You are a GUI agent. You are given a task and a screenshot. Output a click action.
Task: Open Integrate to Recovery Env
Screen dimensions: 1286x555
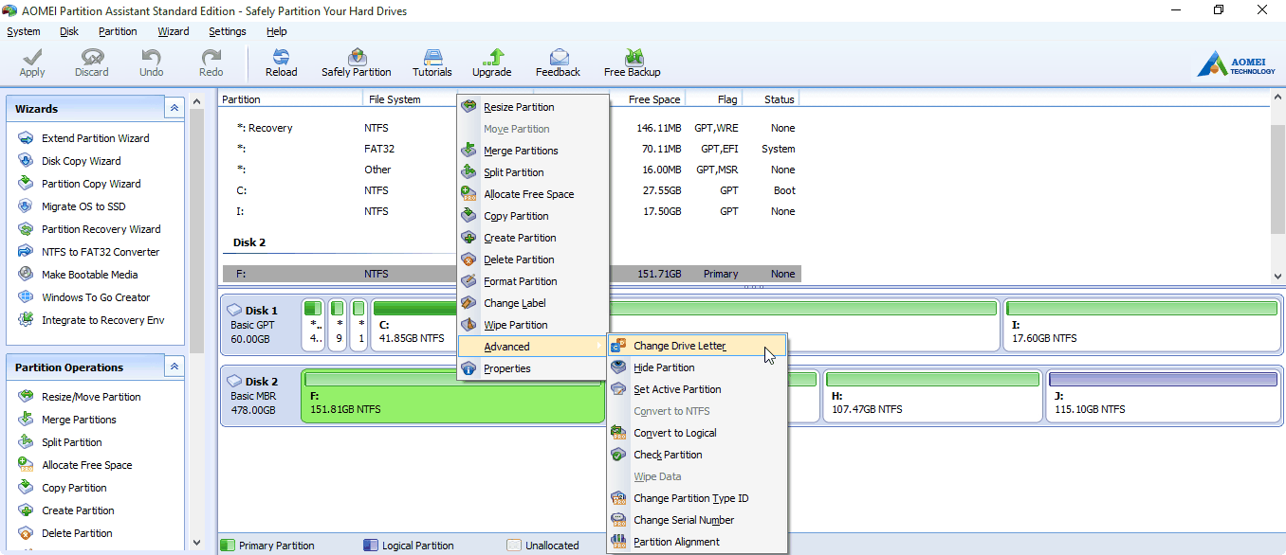point(102,320)
